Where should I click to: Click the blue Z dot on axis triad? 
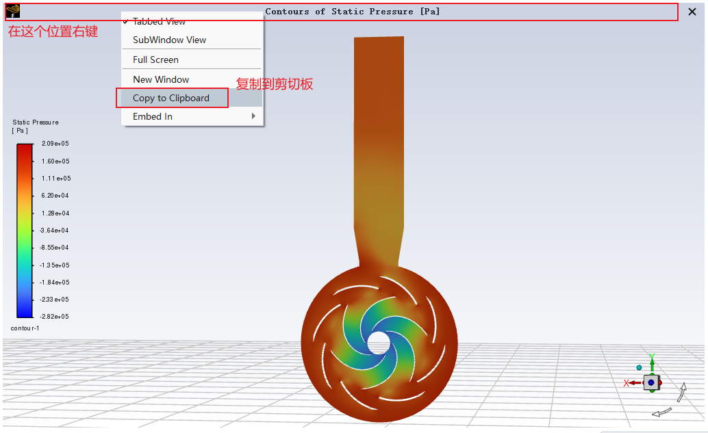pos(651,382)
